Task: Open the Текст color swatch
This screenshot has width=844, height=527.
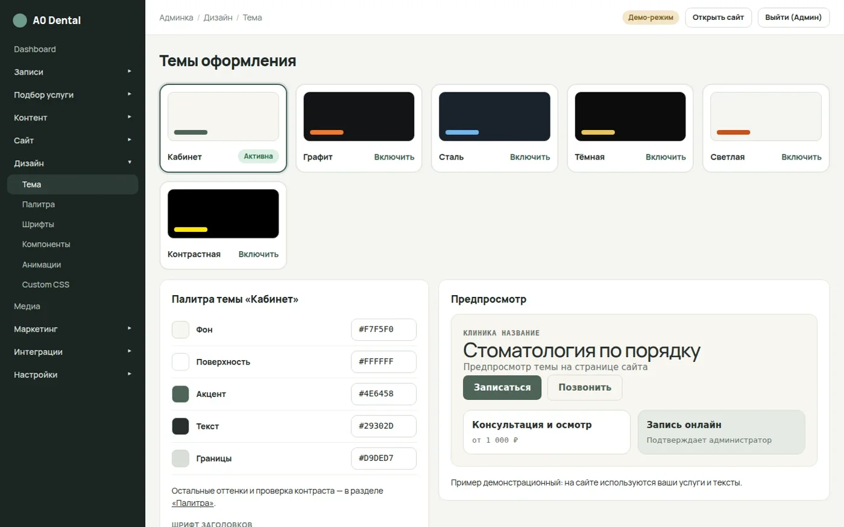Action: point(180,426)
